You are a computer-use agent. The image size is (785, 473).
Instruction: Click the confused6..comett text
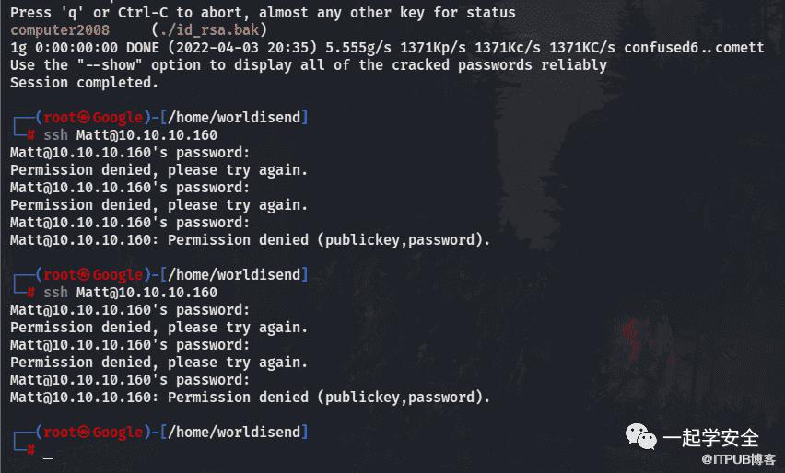[x=694, y=48]
